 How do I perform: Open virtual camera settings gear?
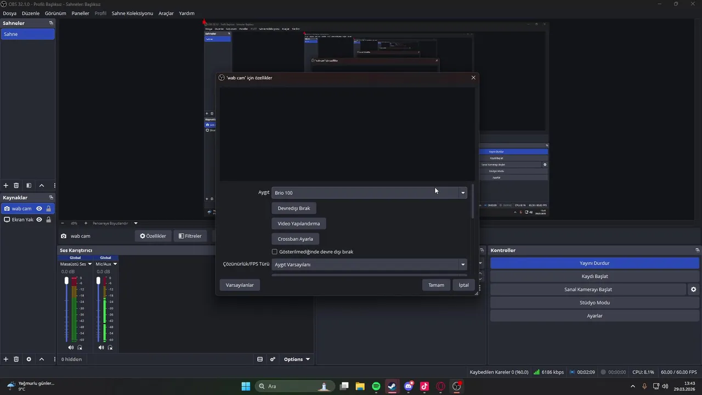click(x=693, y=289)
